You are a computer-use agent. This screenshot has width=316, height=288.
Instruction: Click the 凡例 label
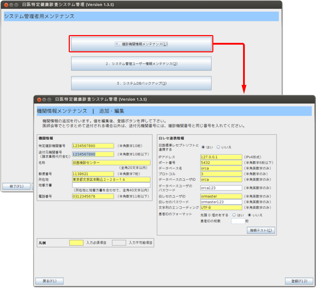pyautogui.click(x=42, y=243)
